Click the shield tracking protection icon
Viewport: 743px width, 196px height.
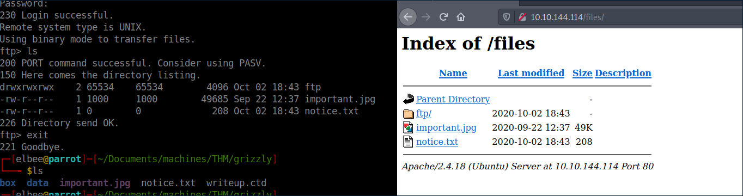507,17
